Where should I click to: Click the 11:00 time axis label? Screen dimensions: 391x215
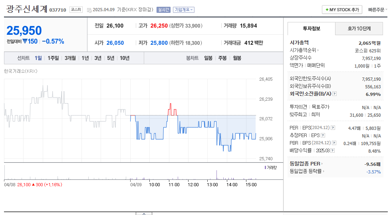174,185
